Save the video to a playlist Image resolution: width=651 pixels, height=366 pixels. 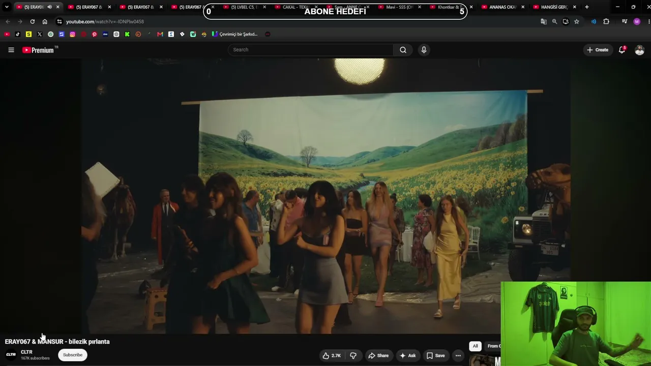[x=436, y=356]
